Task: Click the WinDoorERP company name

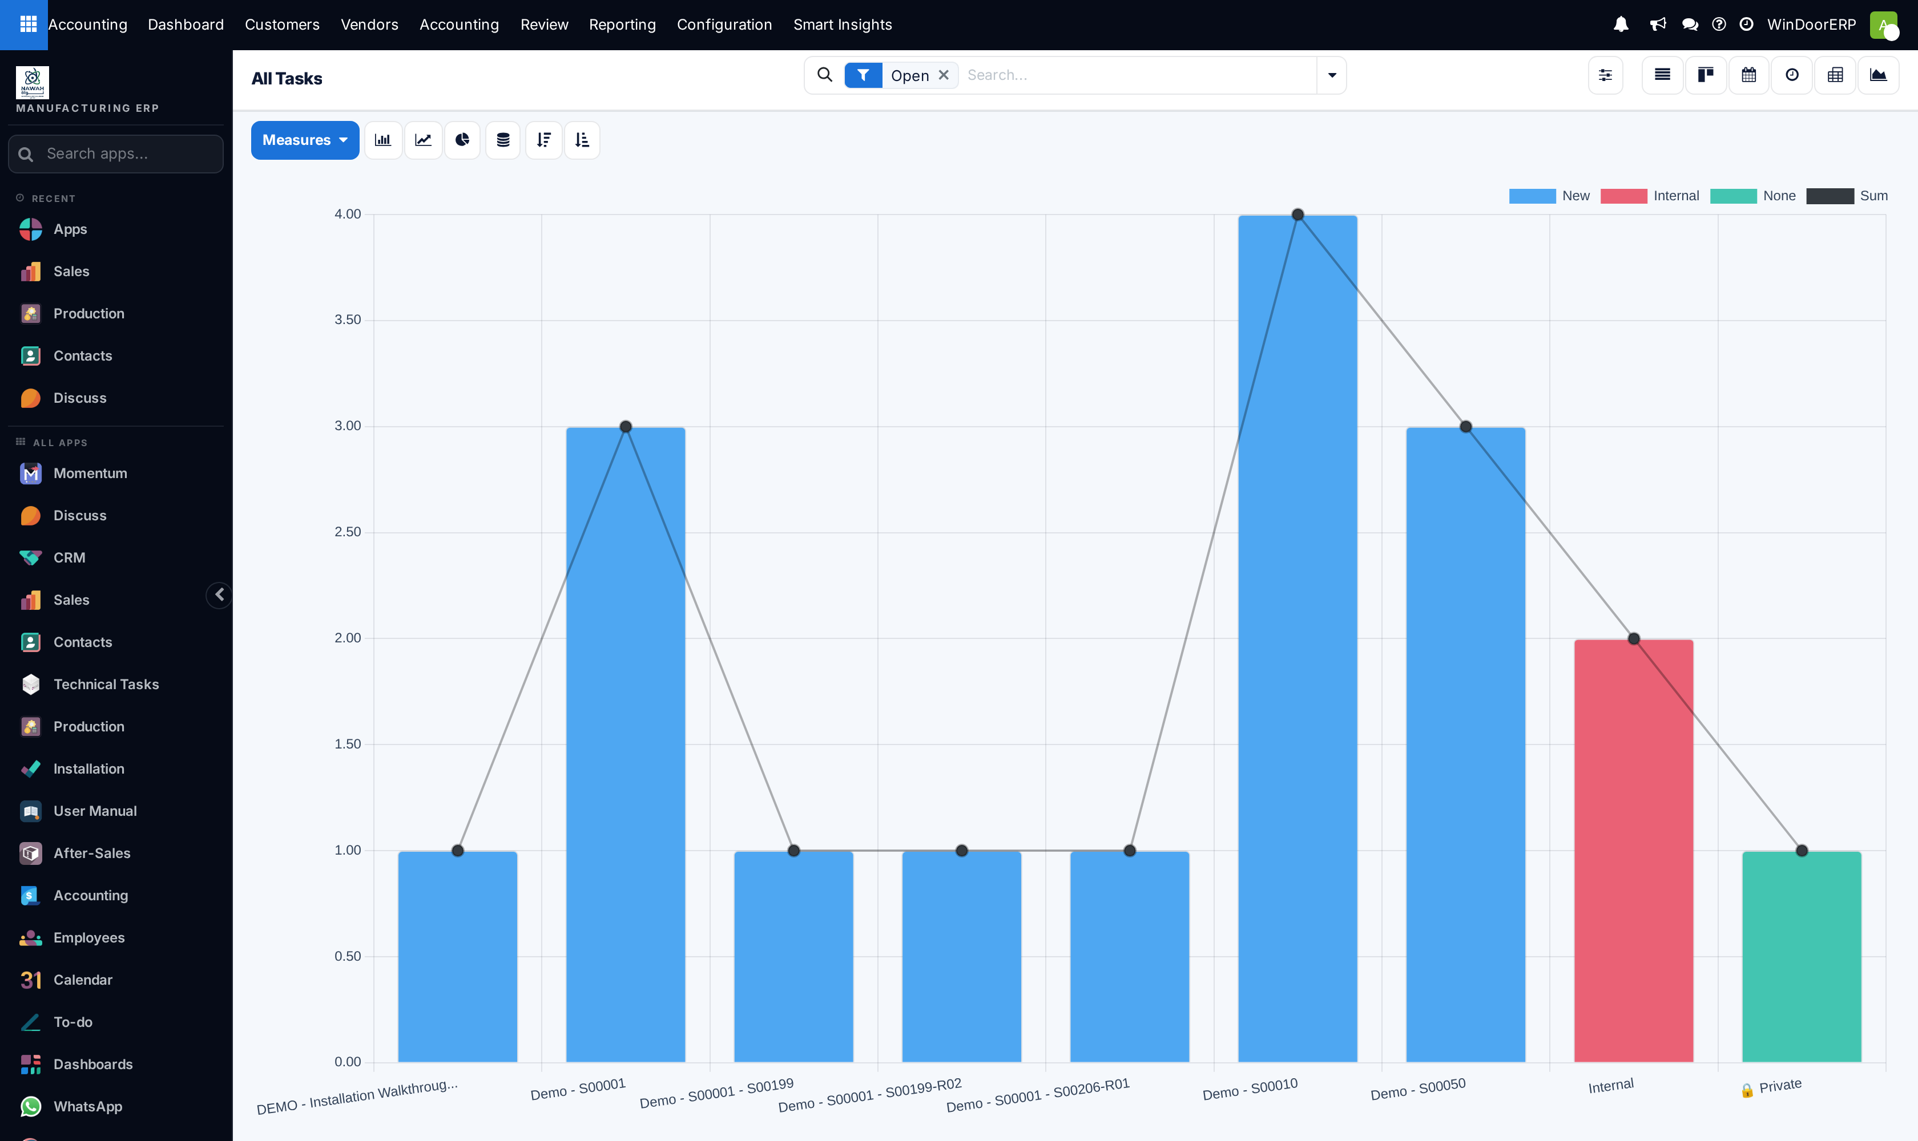Action: 1811,25
